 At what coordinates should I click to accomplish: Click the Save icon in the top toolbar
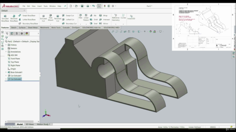coord(82,6)
